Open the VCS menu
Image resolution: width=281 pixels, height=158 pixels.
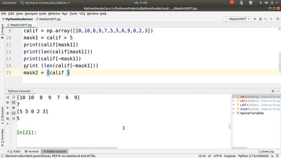(82, 14)
